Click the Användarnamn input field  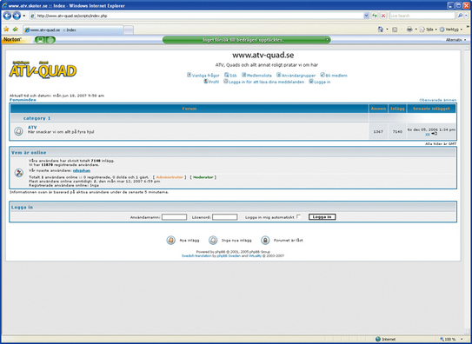[175, 217]
